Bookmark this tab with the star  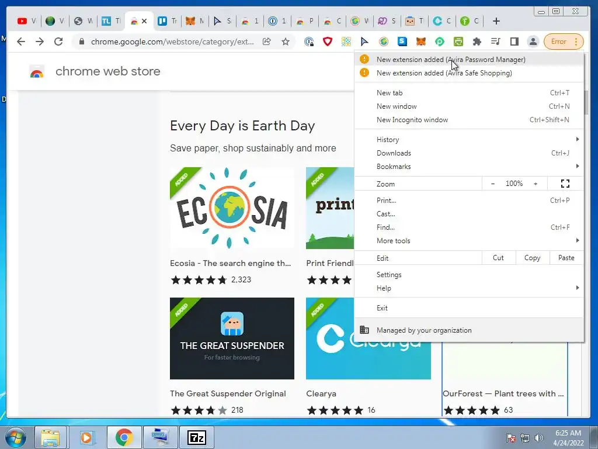(x=285, y=42)
